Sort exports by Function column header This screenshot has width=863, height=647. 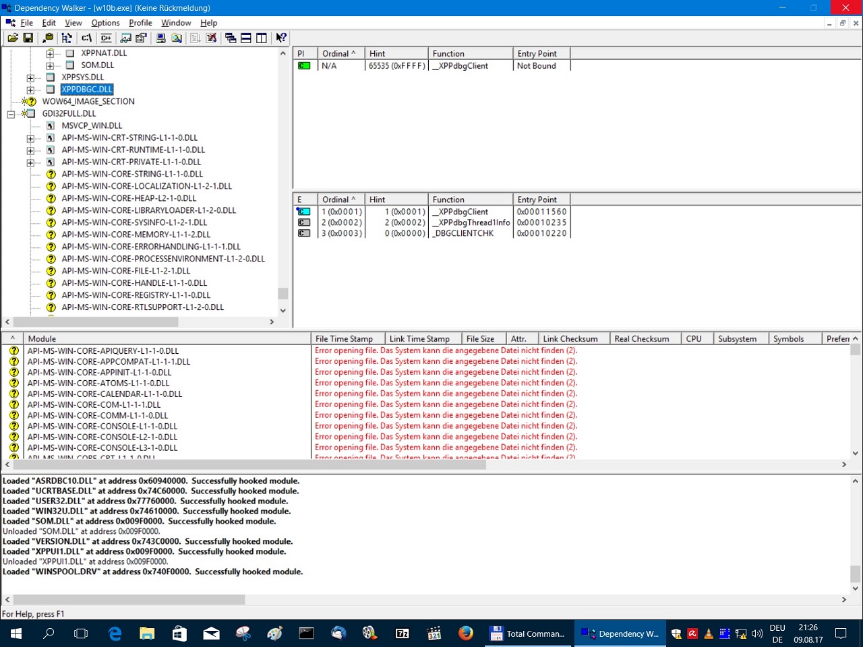[470, 199]
